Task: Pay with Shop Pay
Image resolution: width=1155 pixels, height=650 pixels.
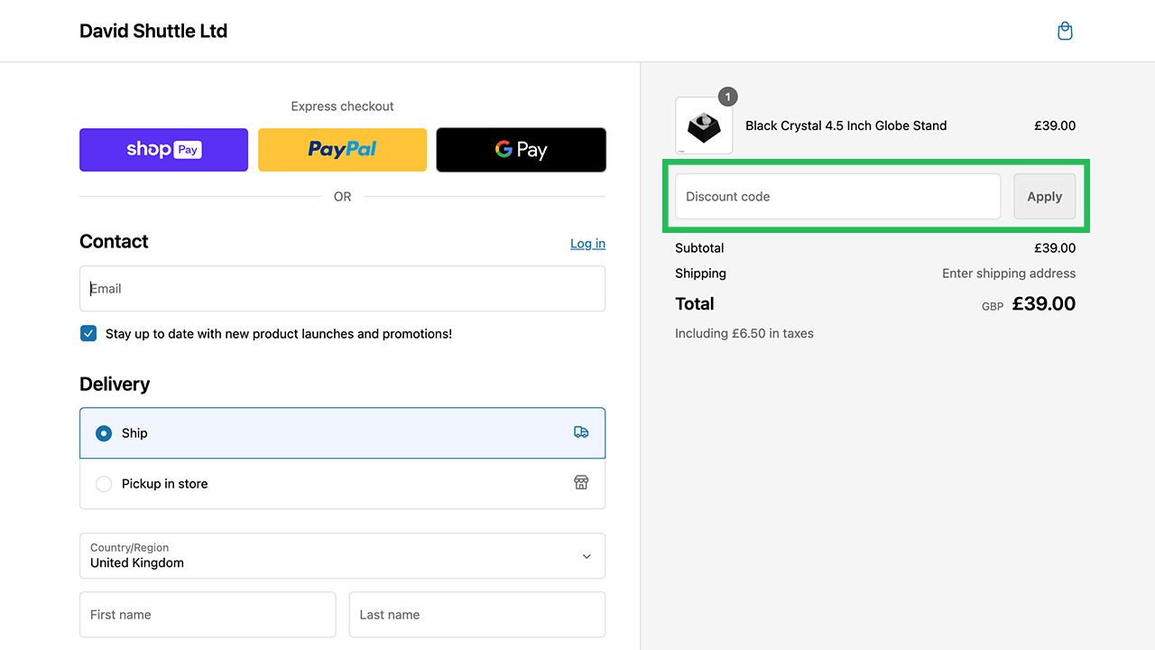Action: point(163,150)
